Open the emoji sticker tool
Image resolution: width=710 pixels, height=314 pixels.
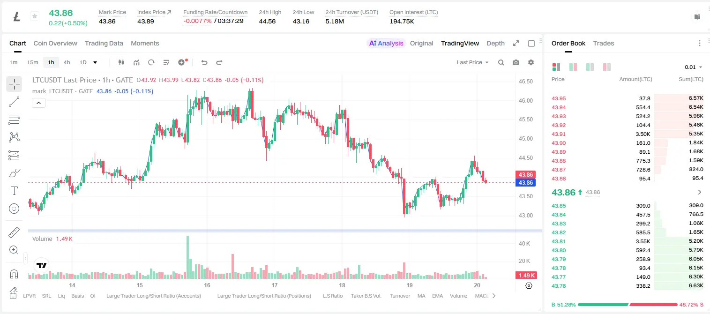pos(14,209)
